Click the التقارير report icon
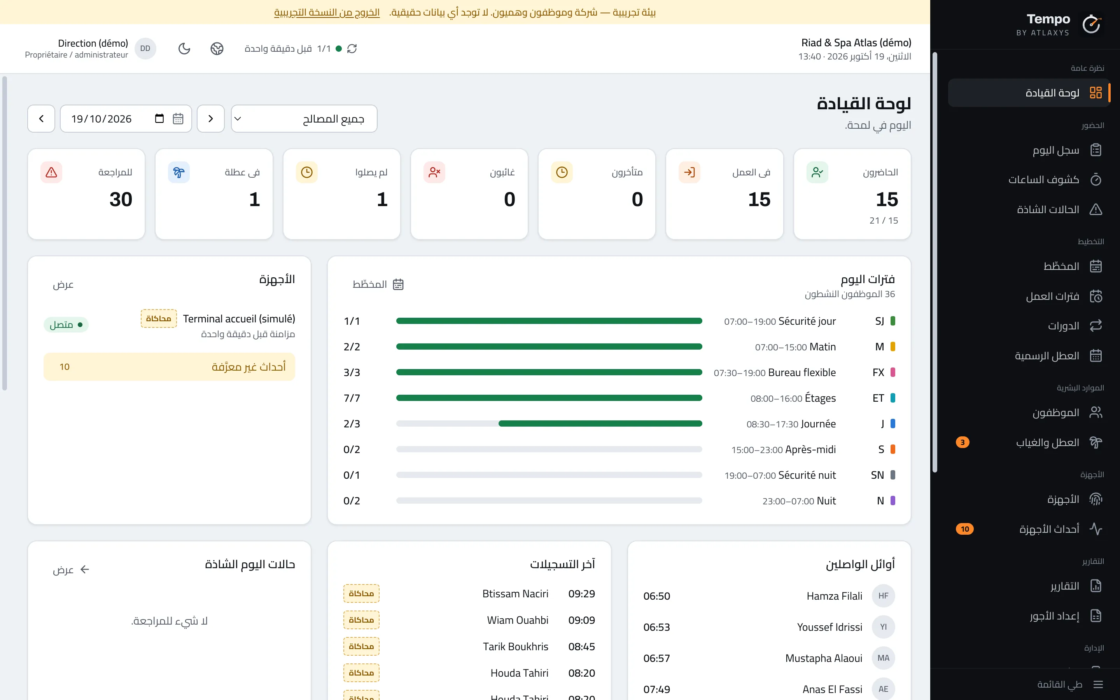 (x=1096, y=586)
